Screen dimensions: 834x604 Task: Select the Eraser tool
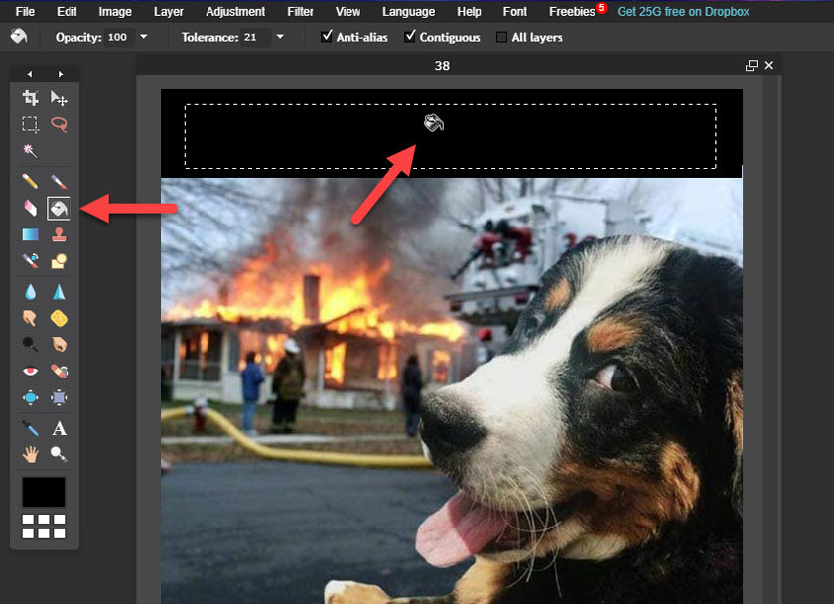coord(31,208)
